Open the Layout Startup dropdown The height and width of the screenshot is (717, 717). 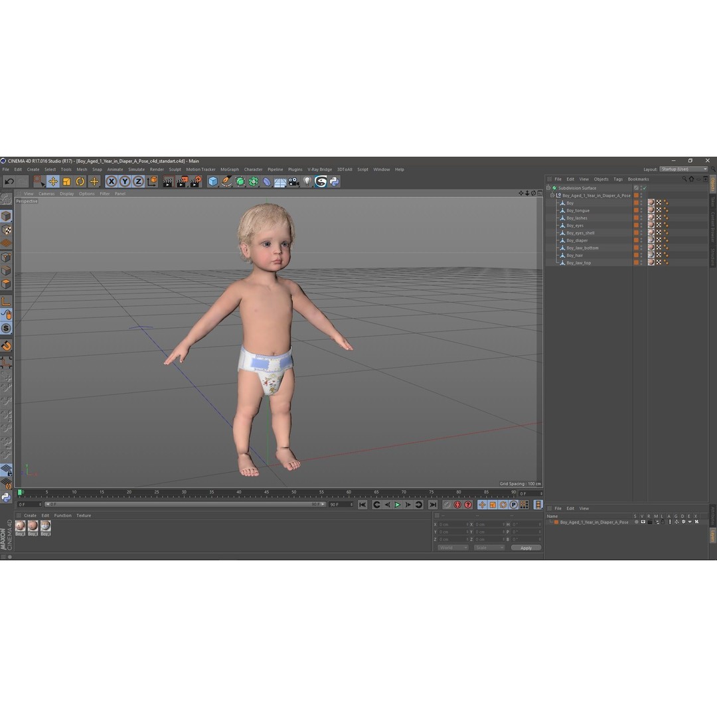coord(684,169)
